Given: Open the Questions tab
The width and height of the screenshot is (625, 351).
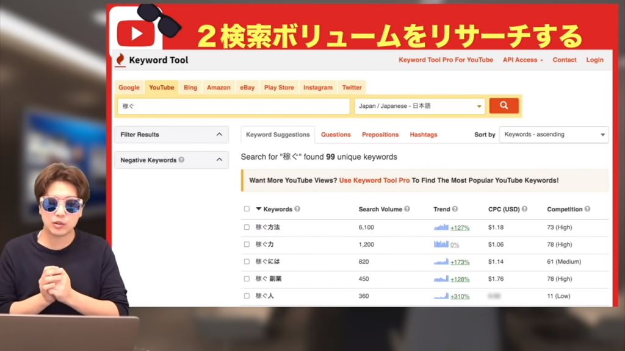Looking at the screenshot, I should coord(336,135).
